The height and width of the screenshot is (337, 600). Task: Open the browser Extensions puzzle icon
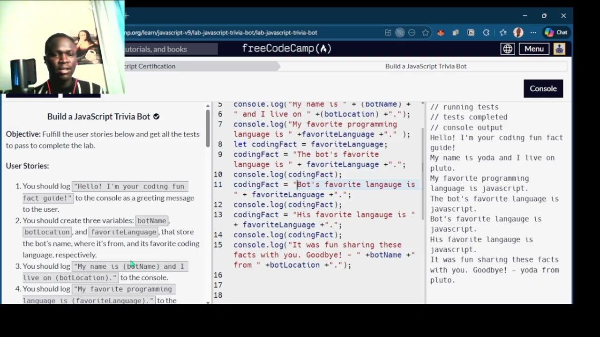(x=486, y=33)
